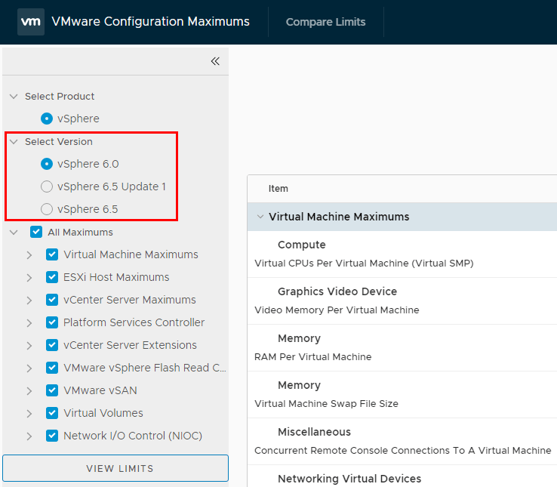This screenshot has height=487, width=557.
Task: Click the Select Product heading text
Action: pos(60,97)
